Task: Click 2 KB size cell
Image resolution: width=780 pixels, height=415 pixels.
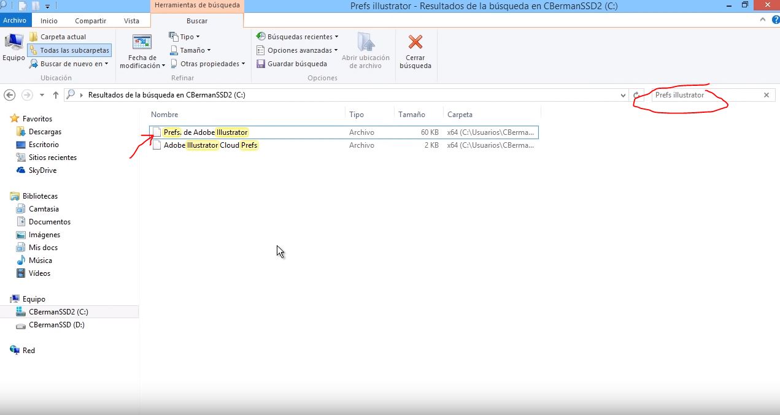Action: (x=431, y=145)
